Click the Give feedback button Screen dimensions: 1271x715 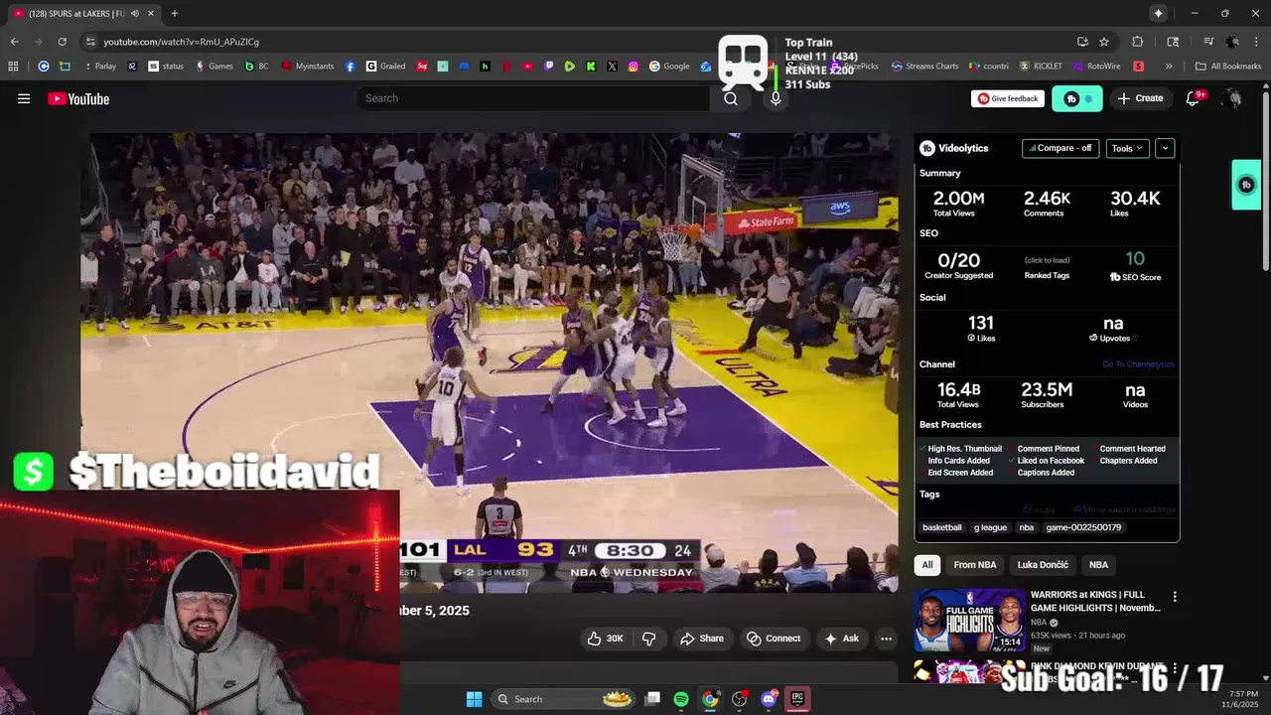1008,98
